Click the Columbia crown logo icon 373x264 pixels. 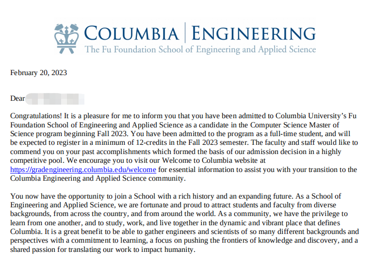(x=66, y=38)
